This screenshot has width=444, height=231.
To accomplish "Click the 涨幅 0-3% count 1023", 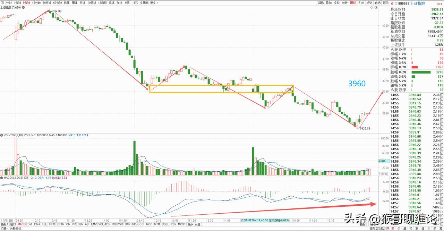I will pos(439,67).
